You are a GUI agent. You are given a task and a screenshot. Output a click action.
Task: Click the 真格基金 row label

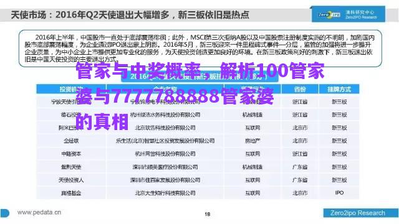tap(71, 194)
